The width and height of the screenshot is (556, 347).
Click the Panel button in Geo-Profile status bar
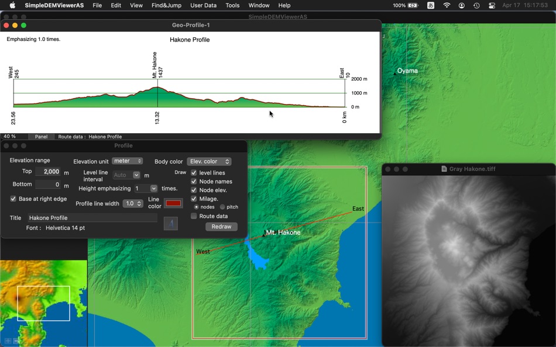pyautogui.click(x=41, y=136)
